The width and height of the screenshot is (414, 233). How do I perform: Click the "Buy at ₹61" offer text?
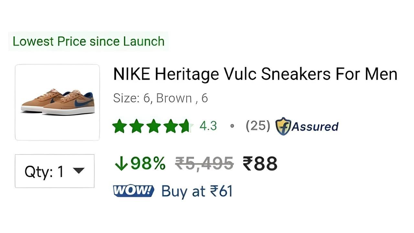pyautogui.click(x=197, y=191)
